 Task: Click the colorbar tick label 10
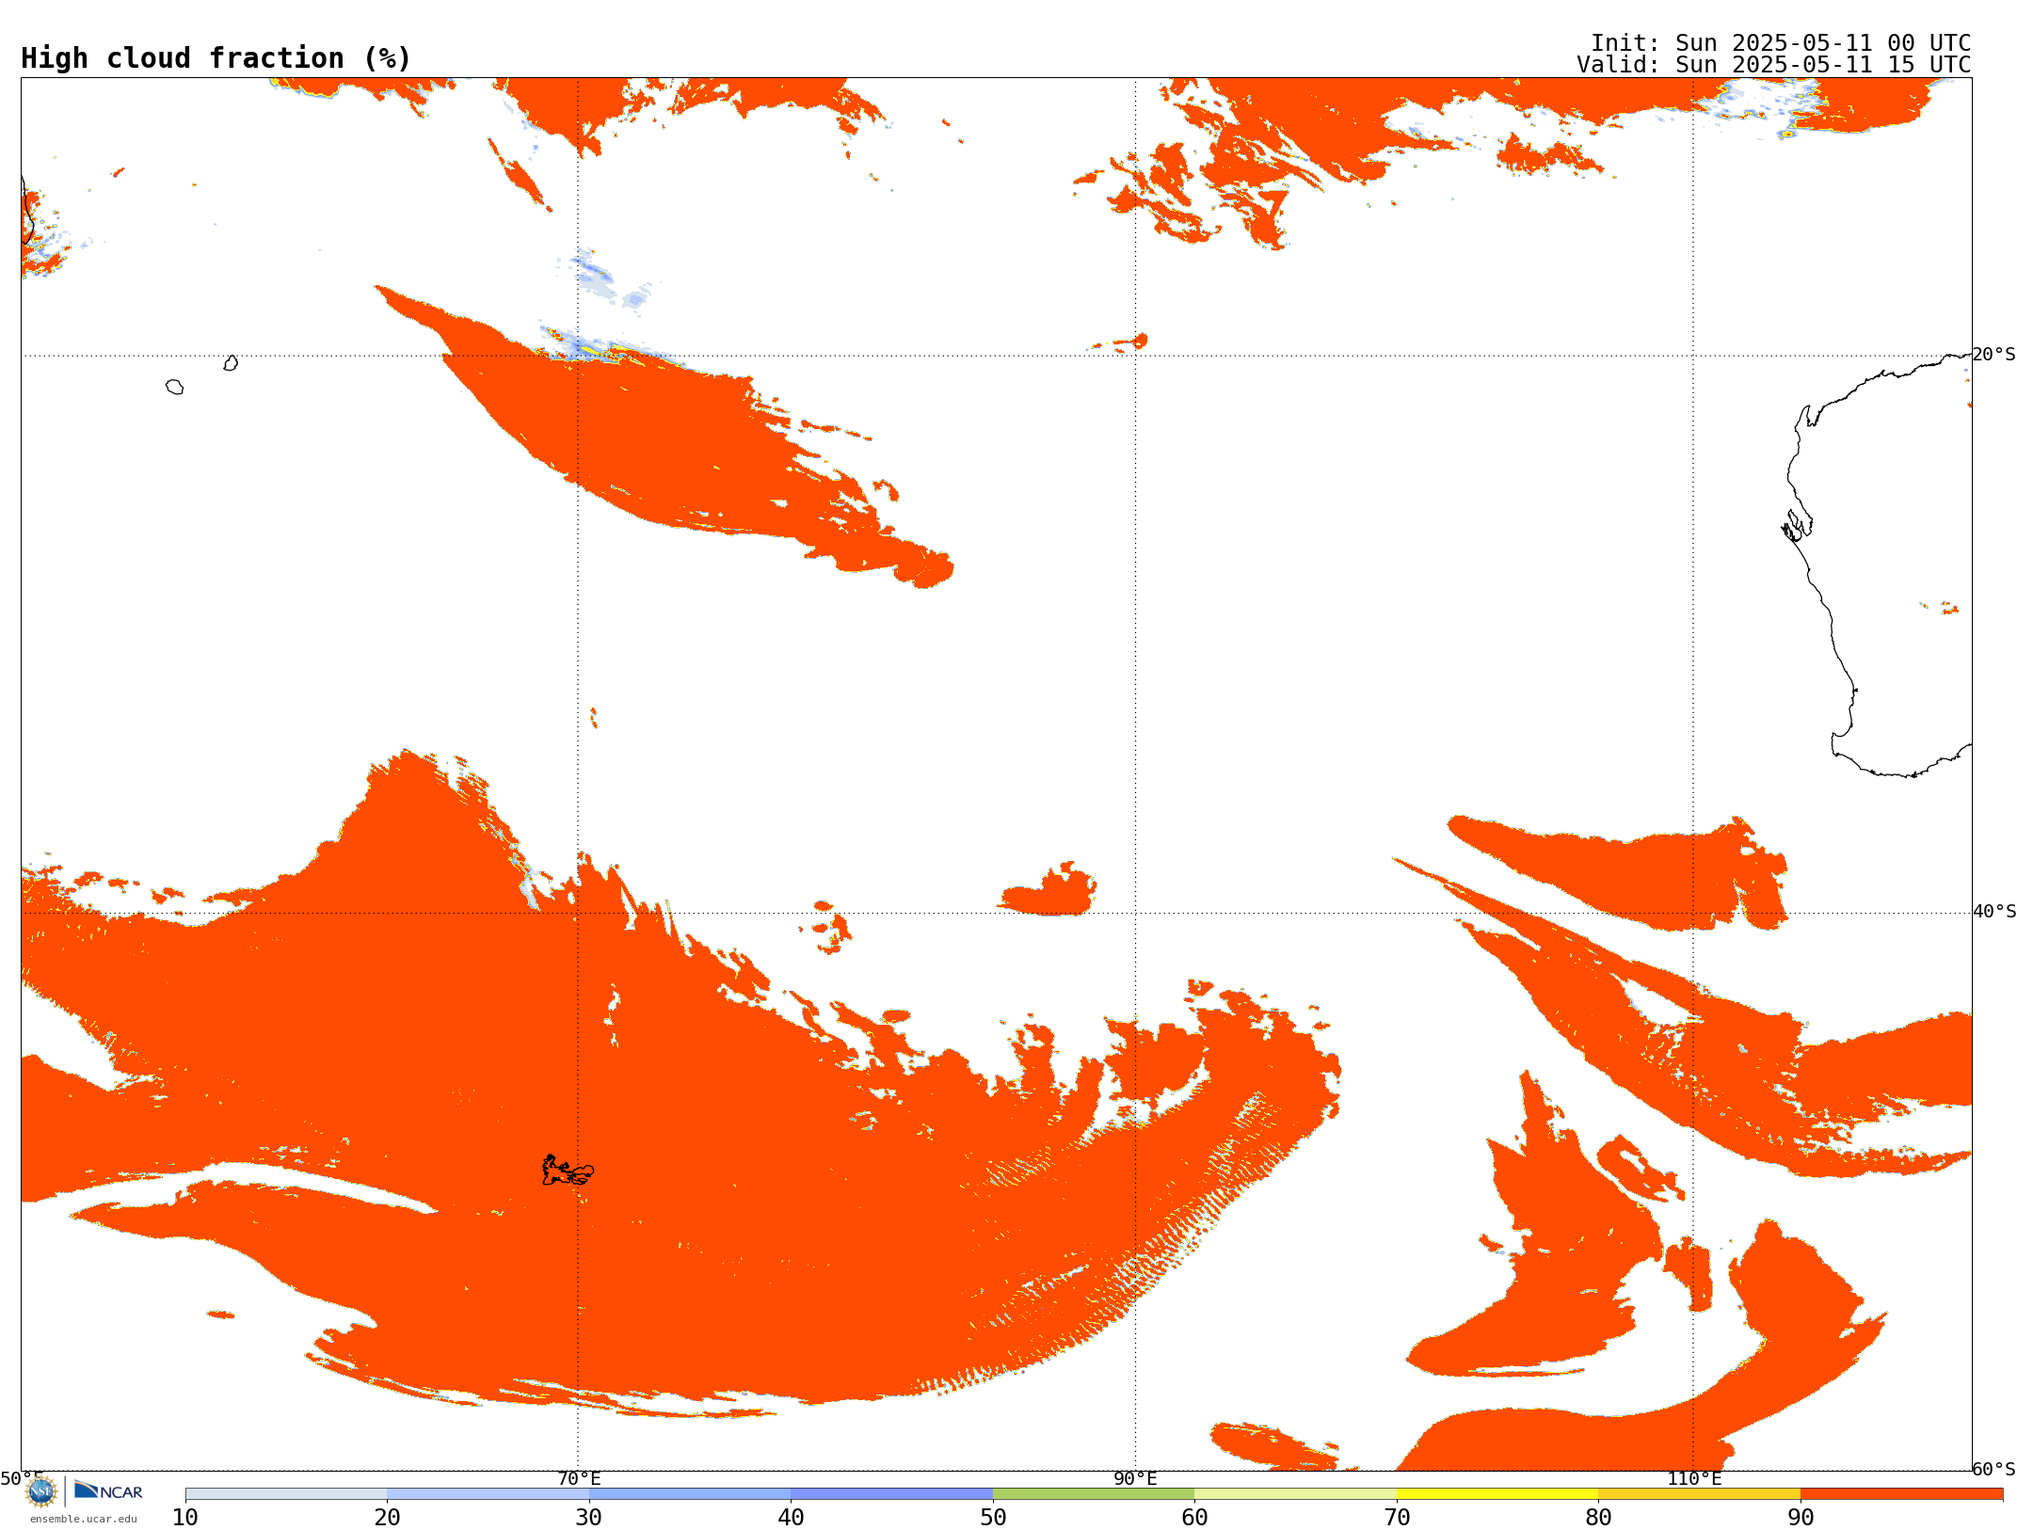click(185, 1518)
